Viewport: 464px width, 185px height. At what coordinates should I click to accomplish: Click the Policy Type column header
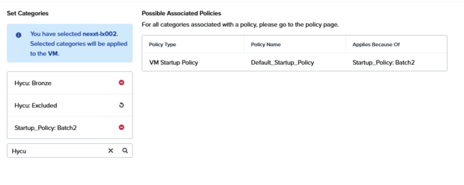[x=162, y=45]
